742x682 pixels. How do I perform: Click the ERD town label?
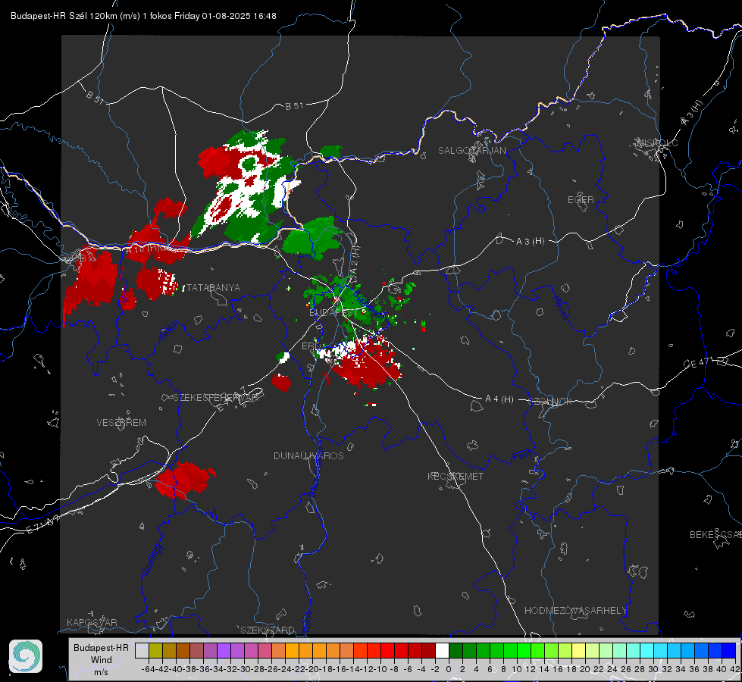coord(311,346)
